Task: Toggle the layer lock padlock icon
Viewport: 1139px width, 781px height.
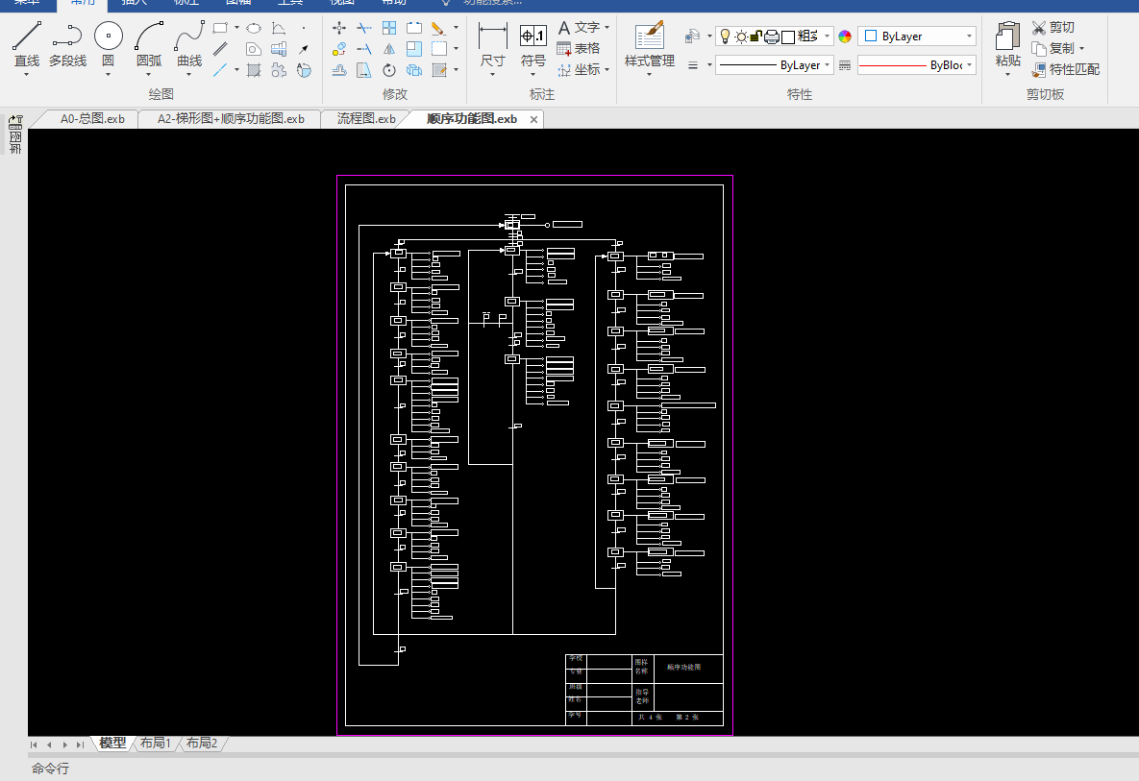Action: [755, 37]
